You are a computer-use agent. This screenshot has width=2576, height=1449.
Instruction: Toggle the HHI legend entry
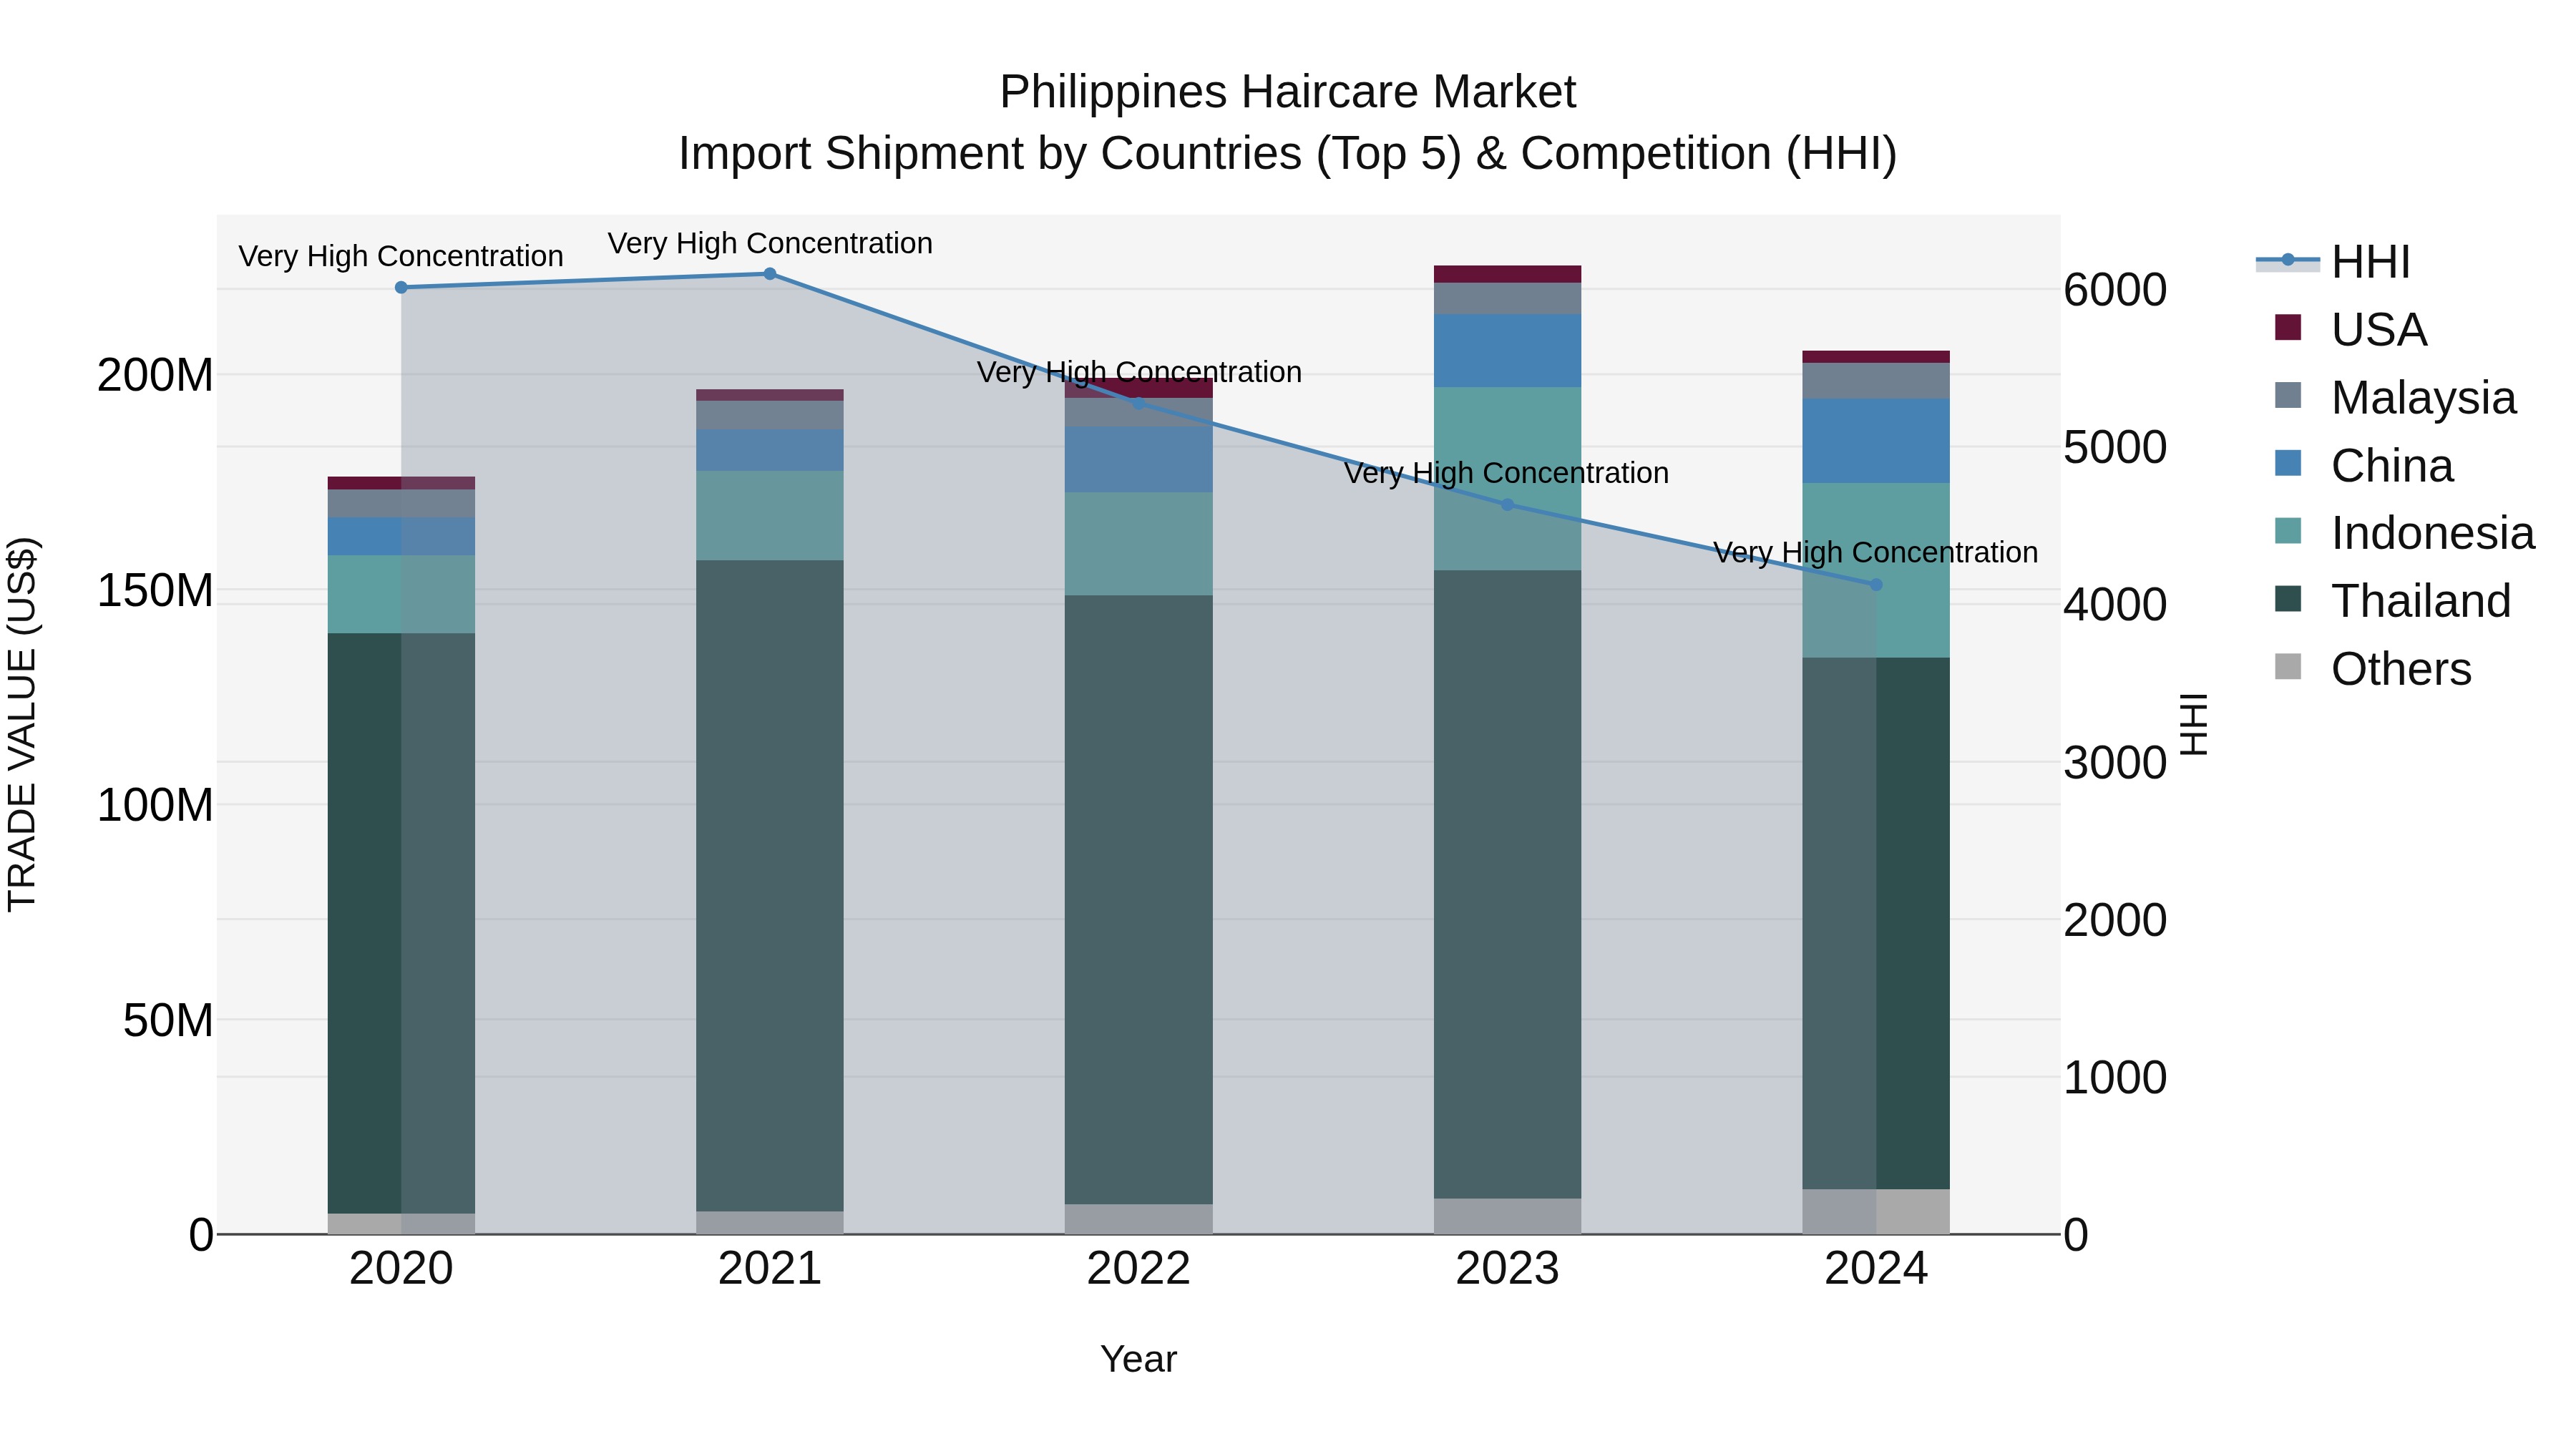click(2334, 262)
